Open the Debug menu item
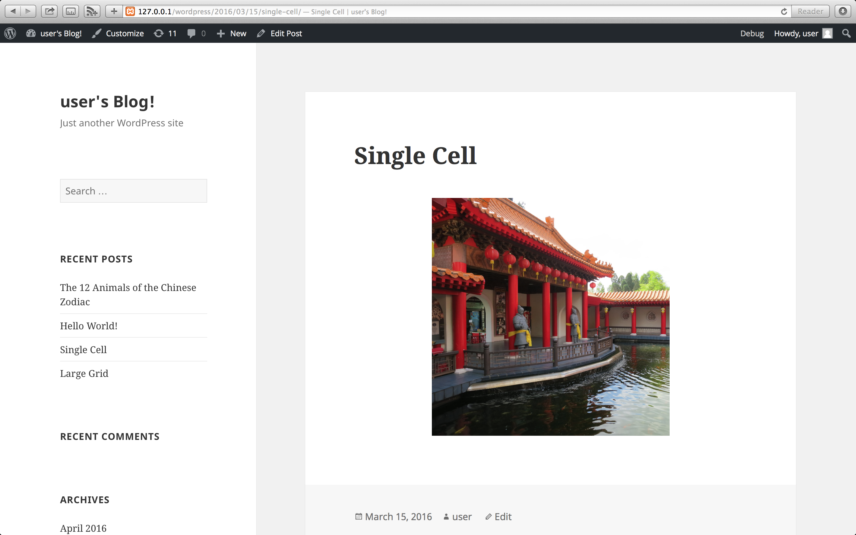Image resolution: width=856 pixels, height=535 pixels. pos(752,33)
